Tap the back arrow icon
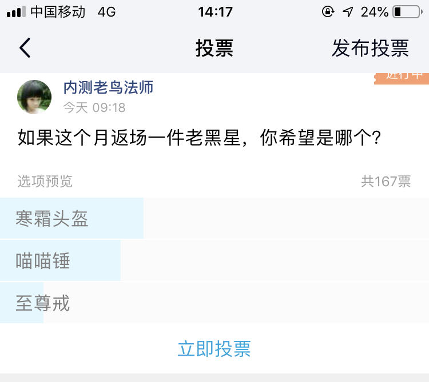The image size is (429, 382). click(x=25, y=48)
